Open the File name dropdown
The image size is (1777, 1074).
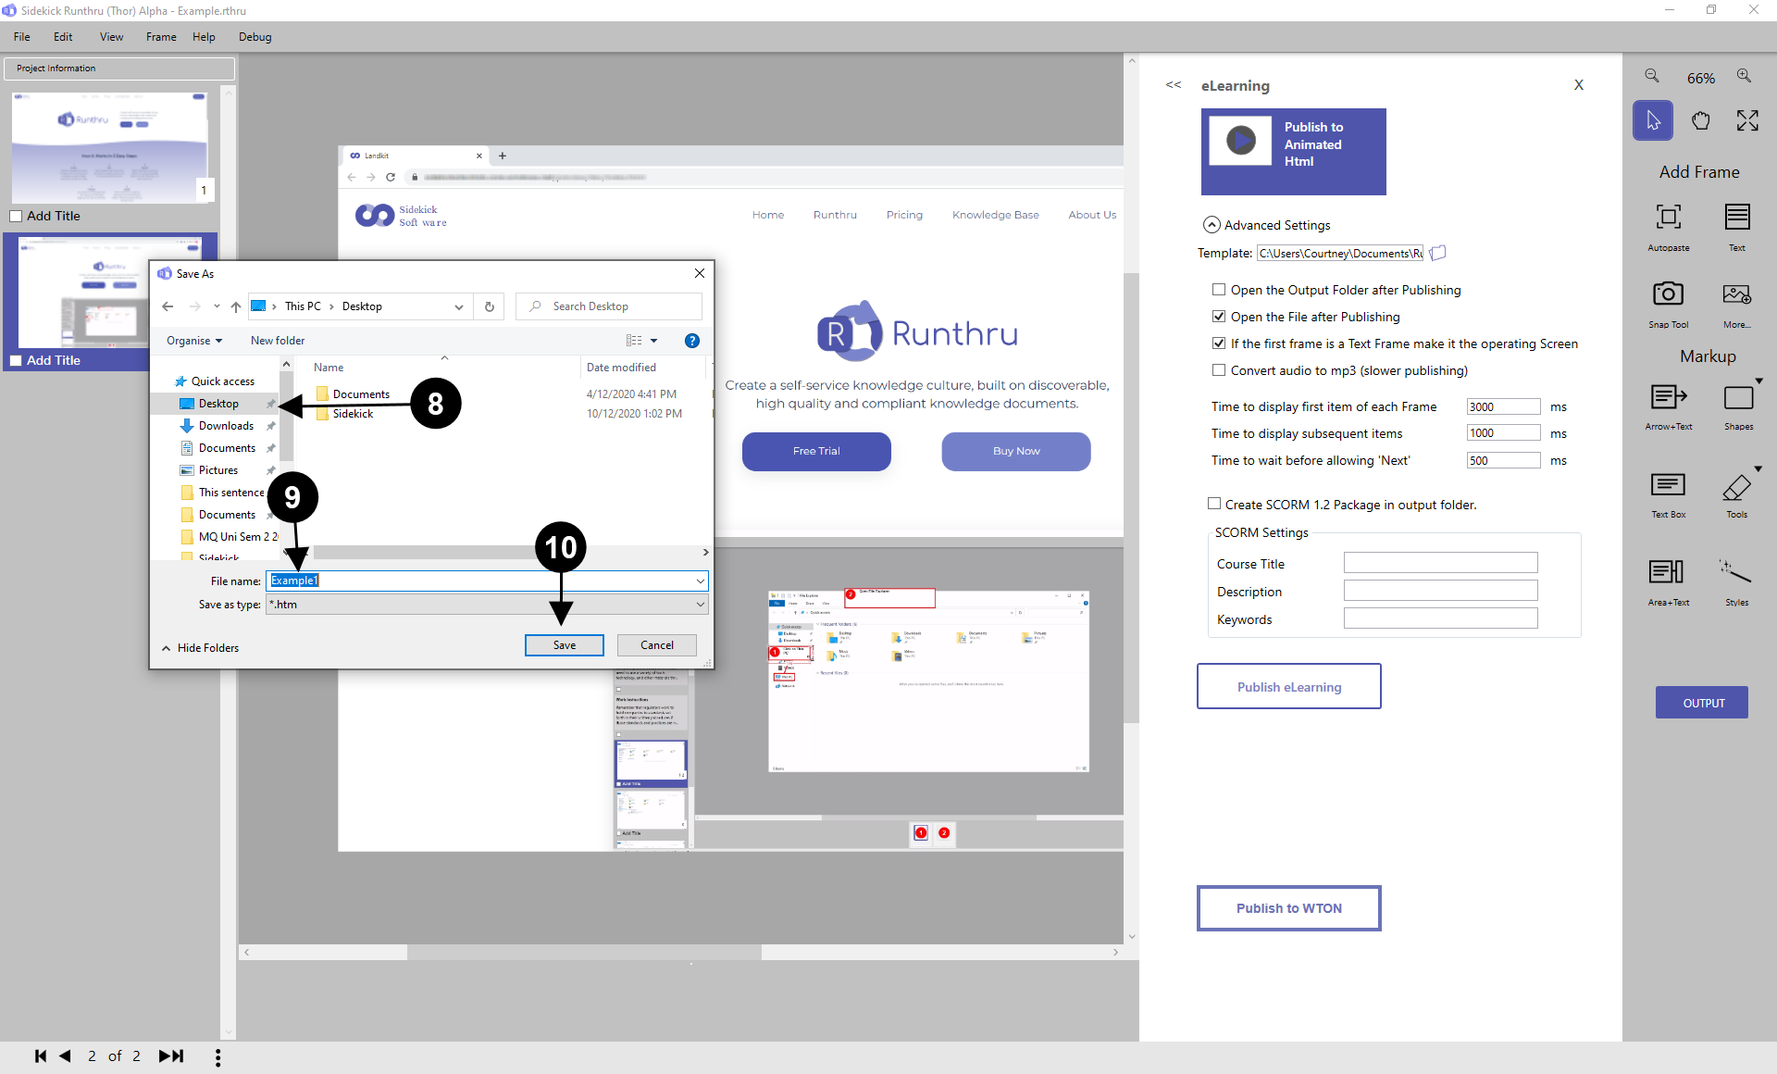point(700,581)
